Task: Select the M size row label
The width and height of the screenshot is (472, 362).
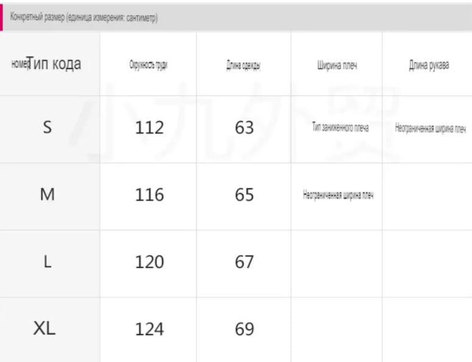Action: point(47,194)
